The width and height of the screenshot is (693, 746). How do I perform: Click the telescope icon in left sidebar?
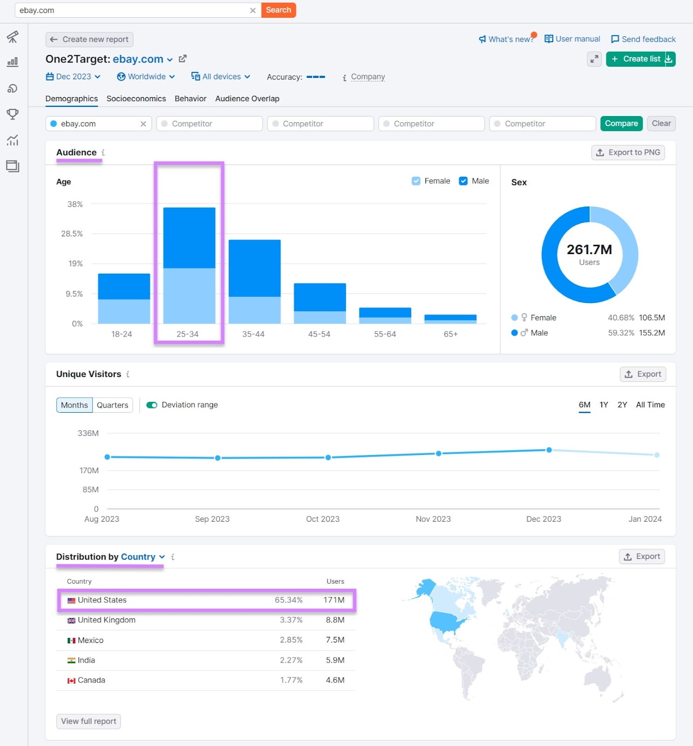(13, 37)
